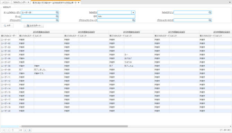The width and height of the screenshot is (232, 133).
Task: Open lookup icon for ToDoカテゴリ field
Action: tap(209, 12)
